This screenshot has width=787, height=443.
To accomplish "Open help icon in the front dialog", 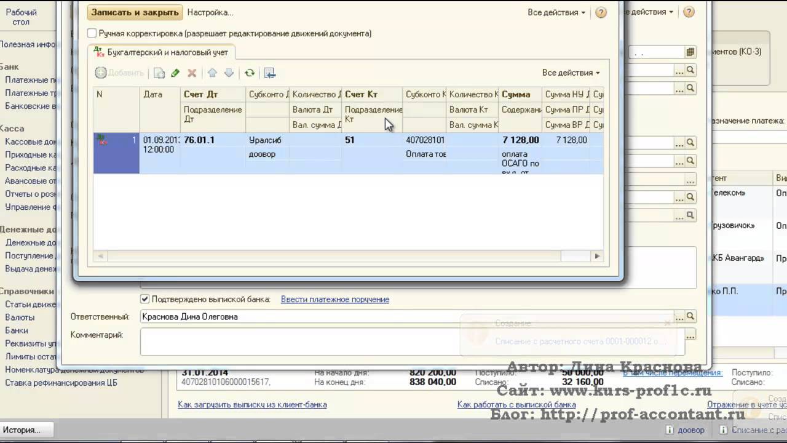I will 601,12.
